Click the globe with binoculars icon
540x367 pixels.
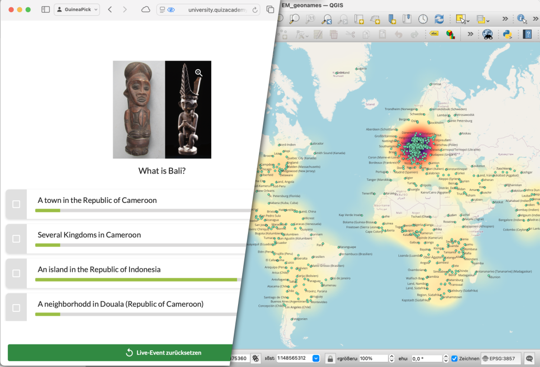488,34
